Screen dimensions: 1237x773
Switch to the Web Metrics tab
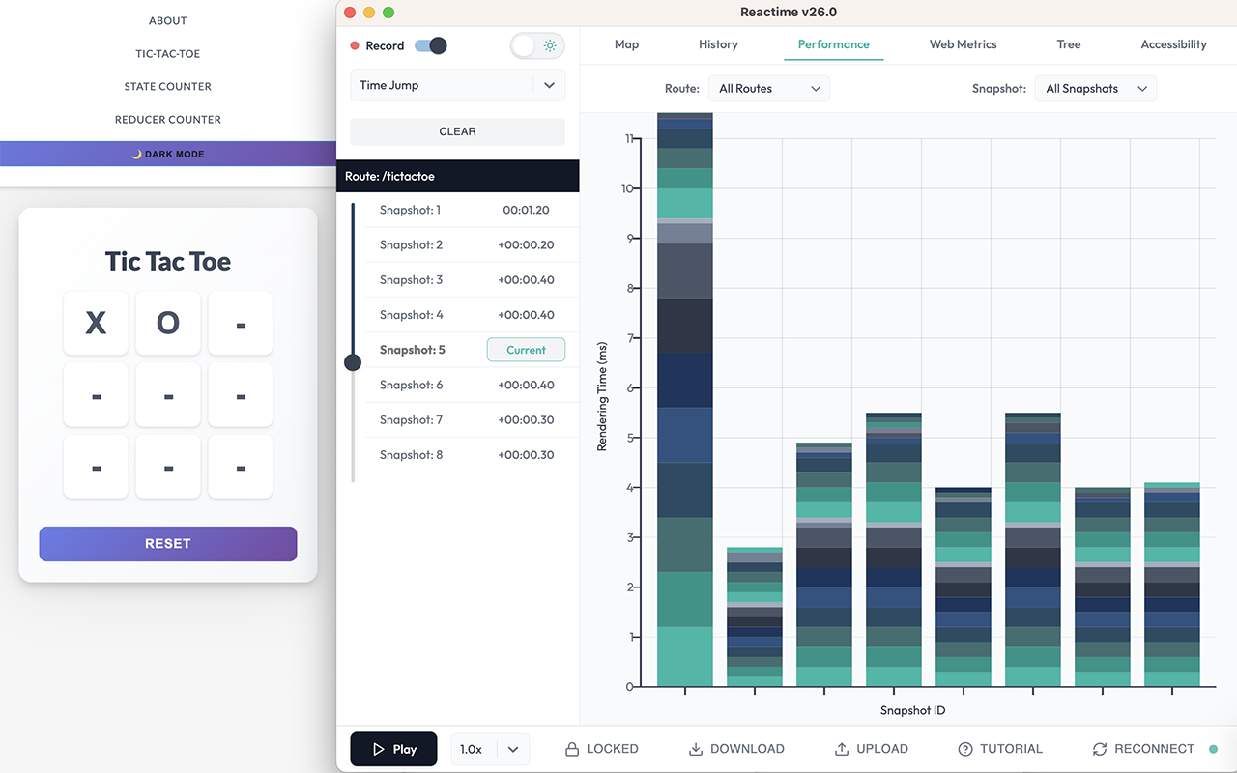964,44
